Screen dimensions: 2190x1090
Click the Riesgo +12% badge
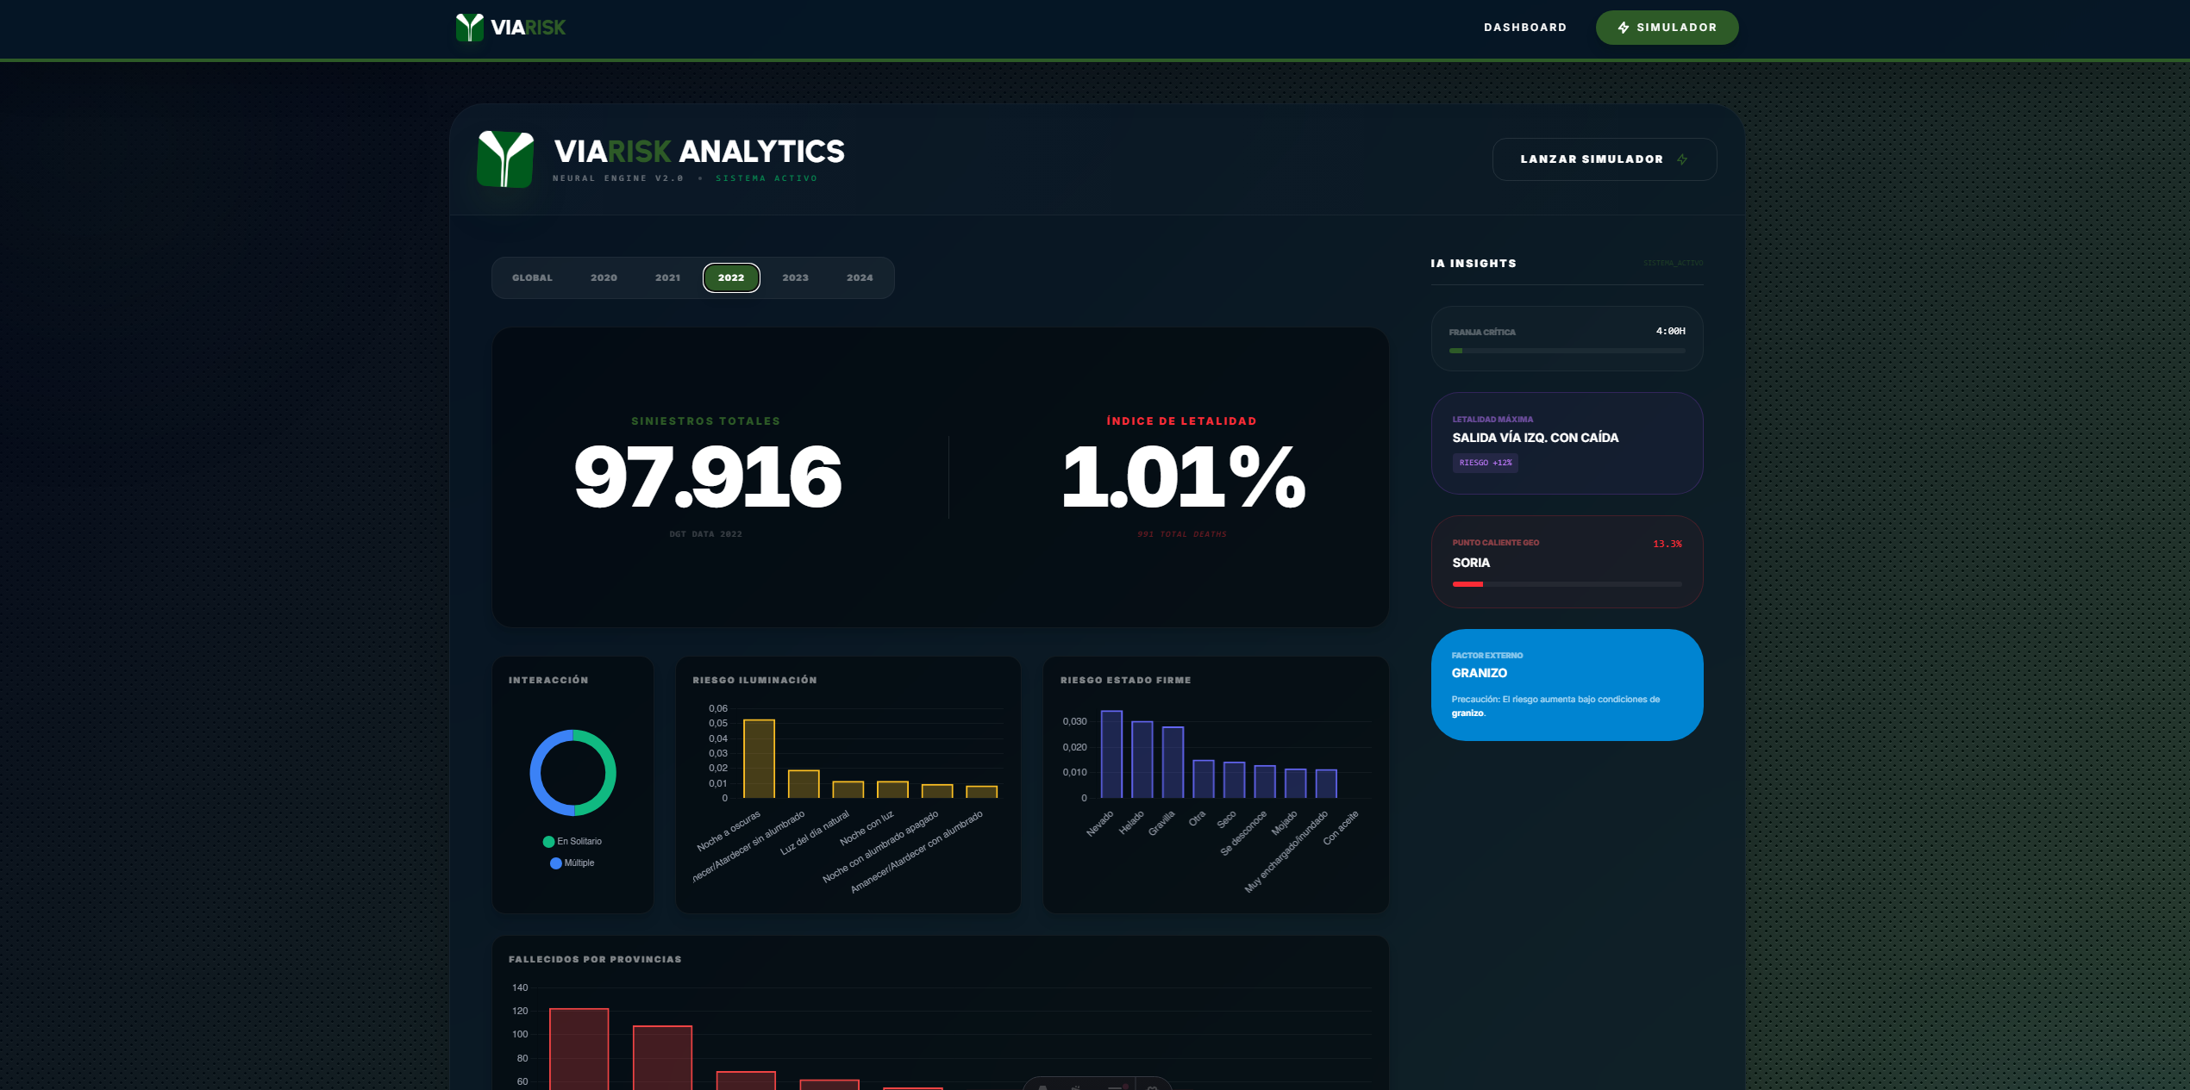1485,463
